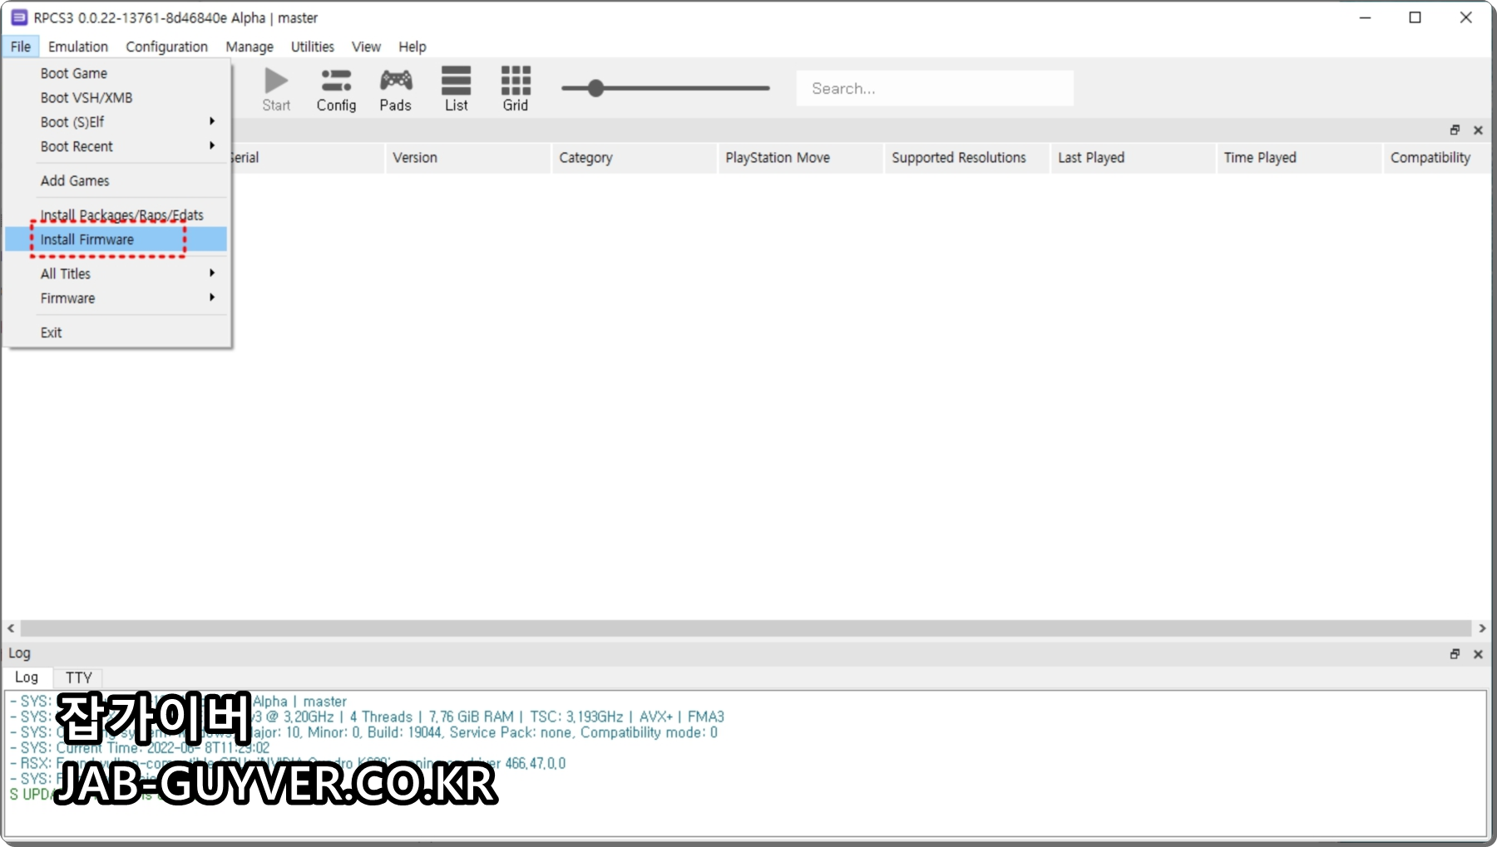Screen dimensions: 1497x847
Task: Sort by PlayStation Move column header
Action: (x=801, y=158)
